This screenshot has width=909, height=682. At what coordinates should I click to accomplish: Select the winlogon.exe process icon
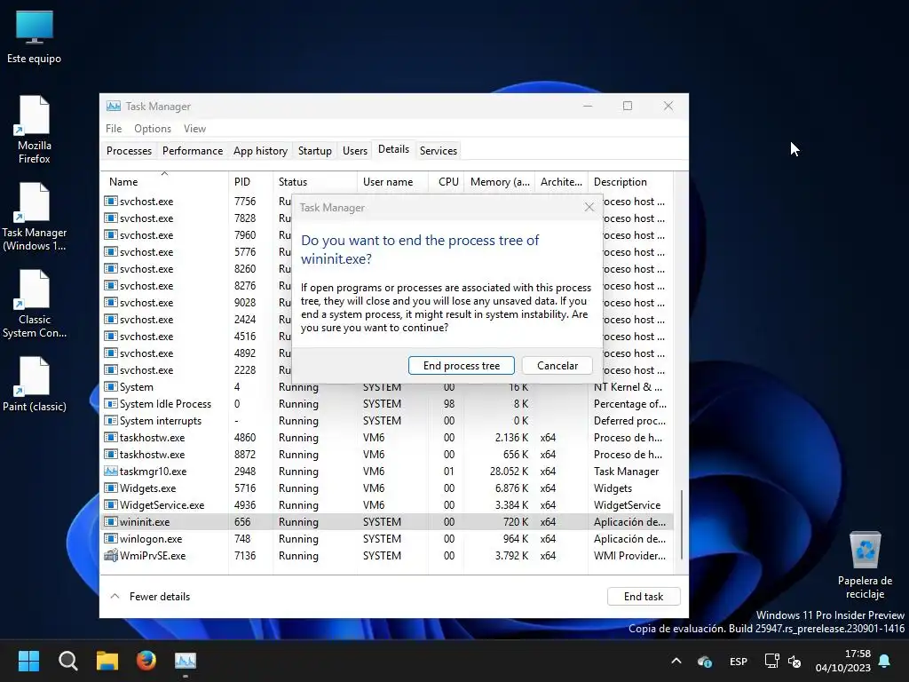(x=111, y=538)
